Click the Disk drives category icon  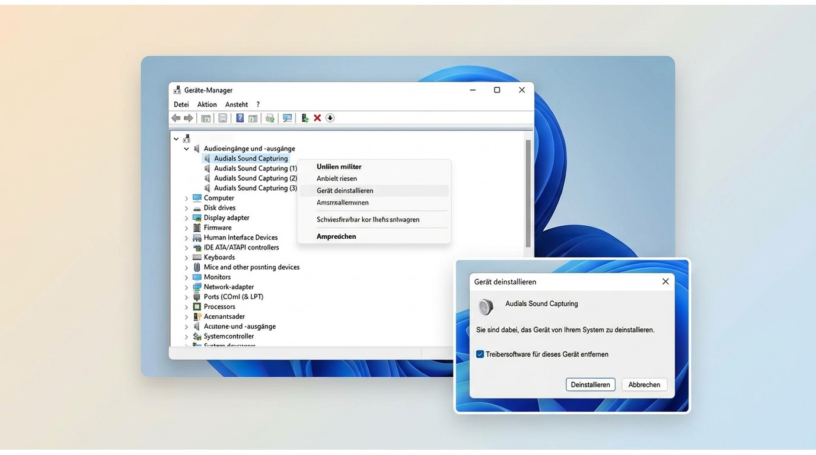click(x=197, y=208)
